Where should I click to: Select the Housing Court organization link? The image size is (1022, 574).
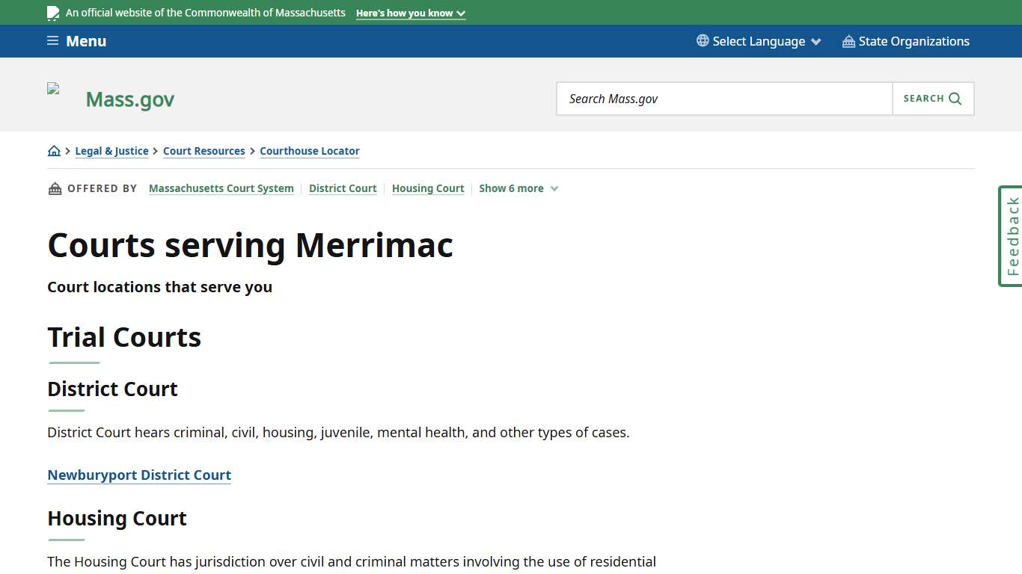(x=427, y=188)
